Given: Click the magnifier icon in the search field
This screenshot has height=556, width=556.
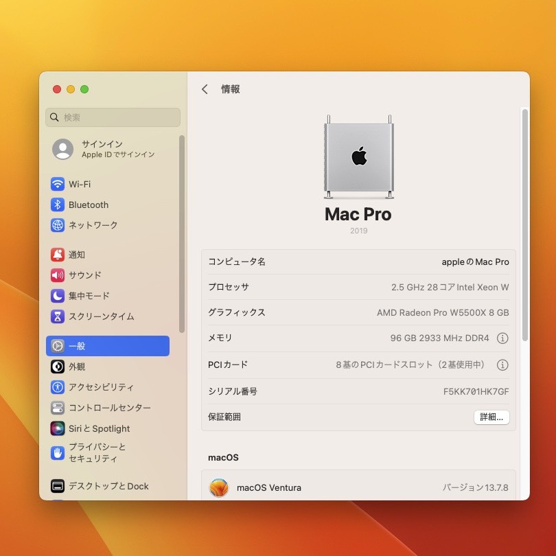Looking at the screenshot, I should (54, 117).
